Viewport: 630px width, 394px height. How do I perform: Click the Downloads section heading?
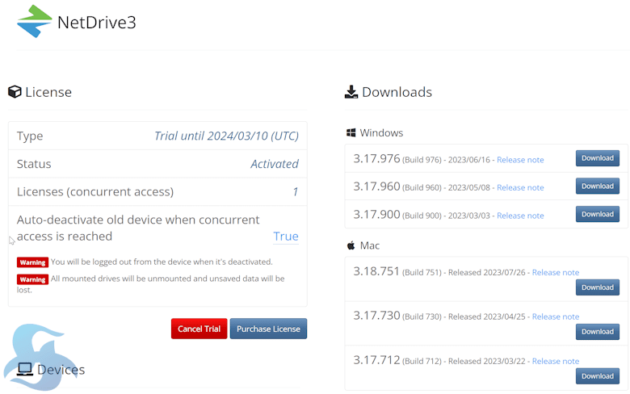click(397, 92)
